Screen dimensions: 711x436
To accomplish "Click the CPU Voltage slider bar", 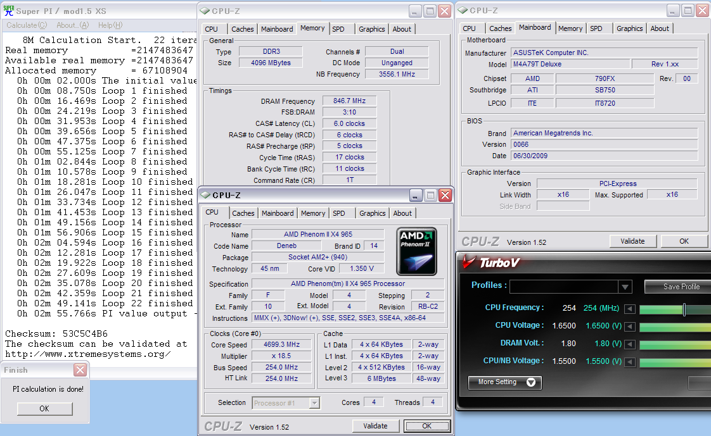I will tap(675, 327).
